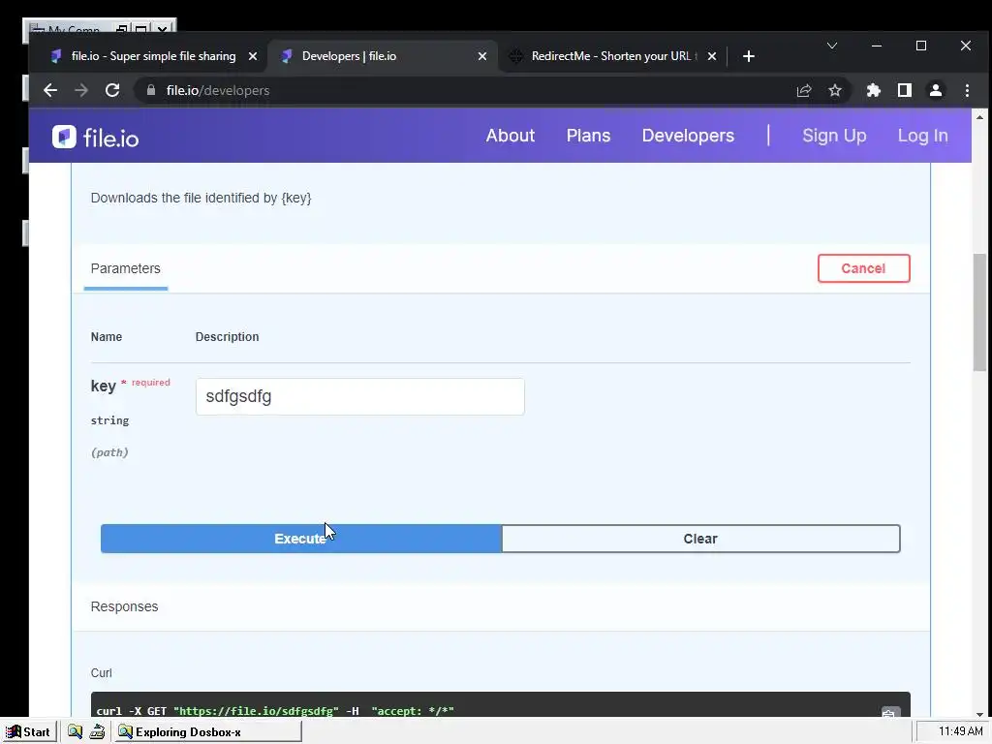992x744 pixels.
Task: Close the 'file.io - Super simple file sharing' tab
Action: point(253,56)
